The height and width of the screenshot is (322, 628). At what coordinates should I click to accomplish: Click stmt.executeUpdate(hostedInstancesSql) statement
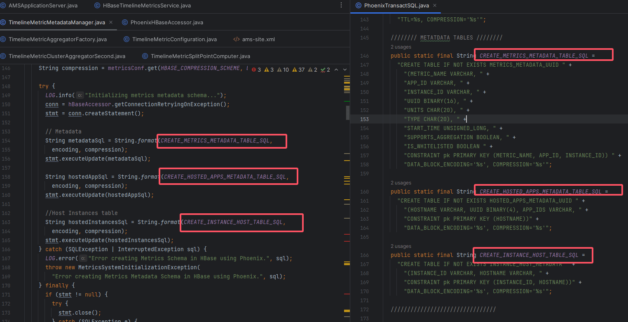[x=110, y=240]
